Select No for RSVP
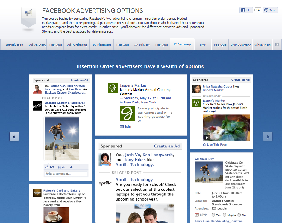 (239, 215)
